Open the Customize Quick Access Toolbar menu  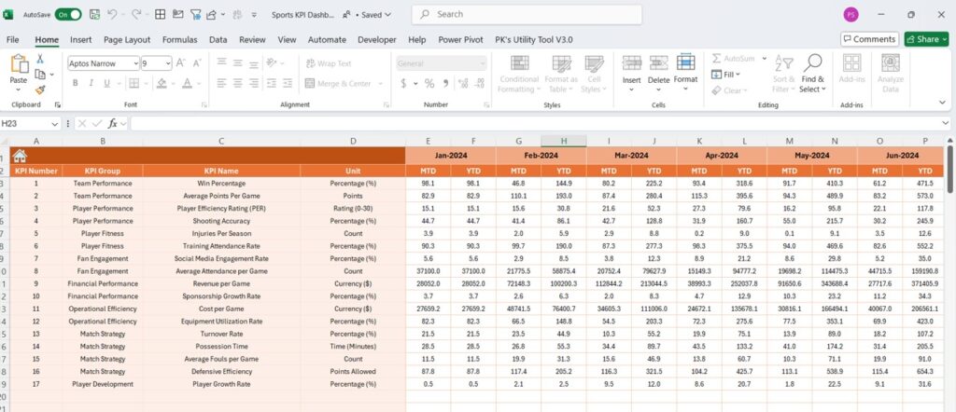click(x=254, y=15)
